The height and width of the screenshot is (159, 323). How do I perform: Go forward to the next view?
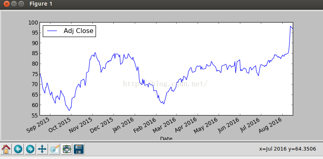[x=30, y=149]
